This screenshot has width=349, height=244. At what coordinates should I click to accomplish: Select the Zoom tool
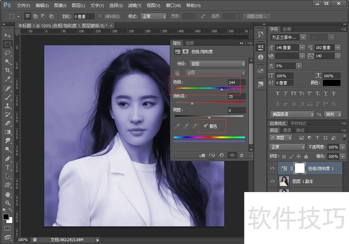(x=7, y=203)
